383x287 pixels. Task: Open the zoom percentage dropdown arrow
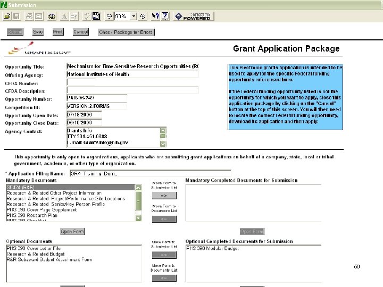coord(134,16)
